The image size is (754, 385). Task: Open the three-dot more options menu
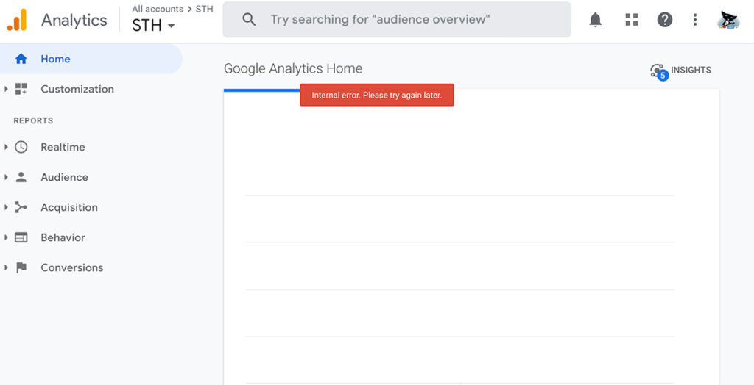(x=695, y=20)
